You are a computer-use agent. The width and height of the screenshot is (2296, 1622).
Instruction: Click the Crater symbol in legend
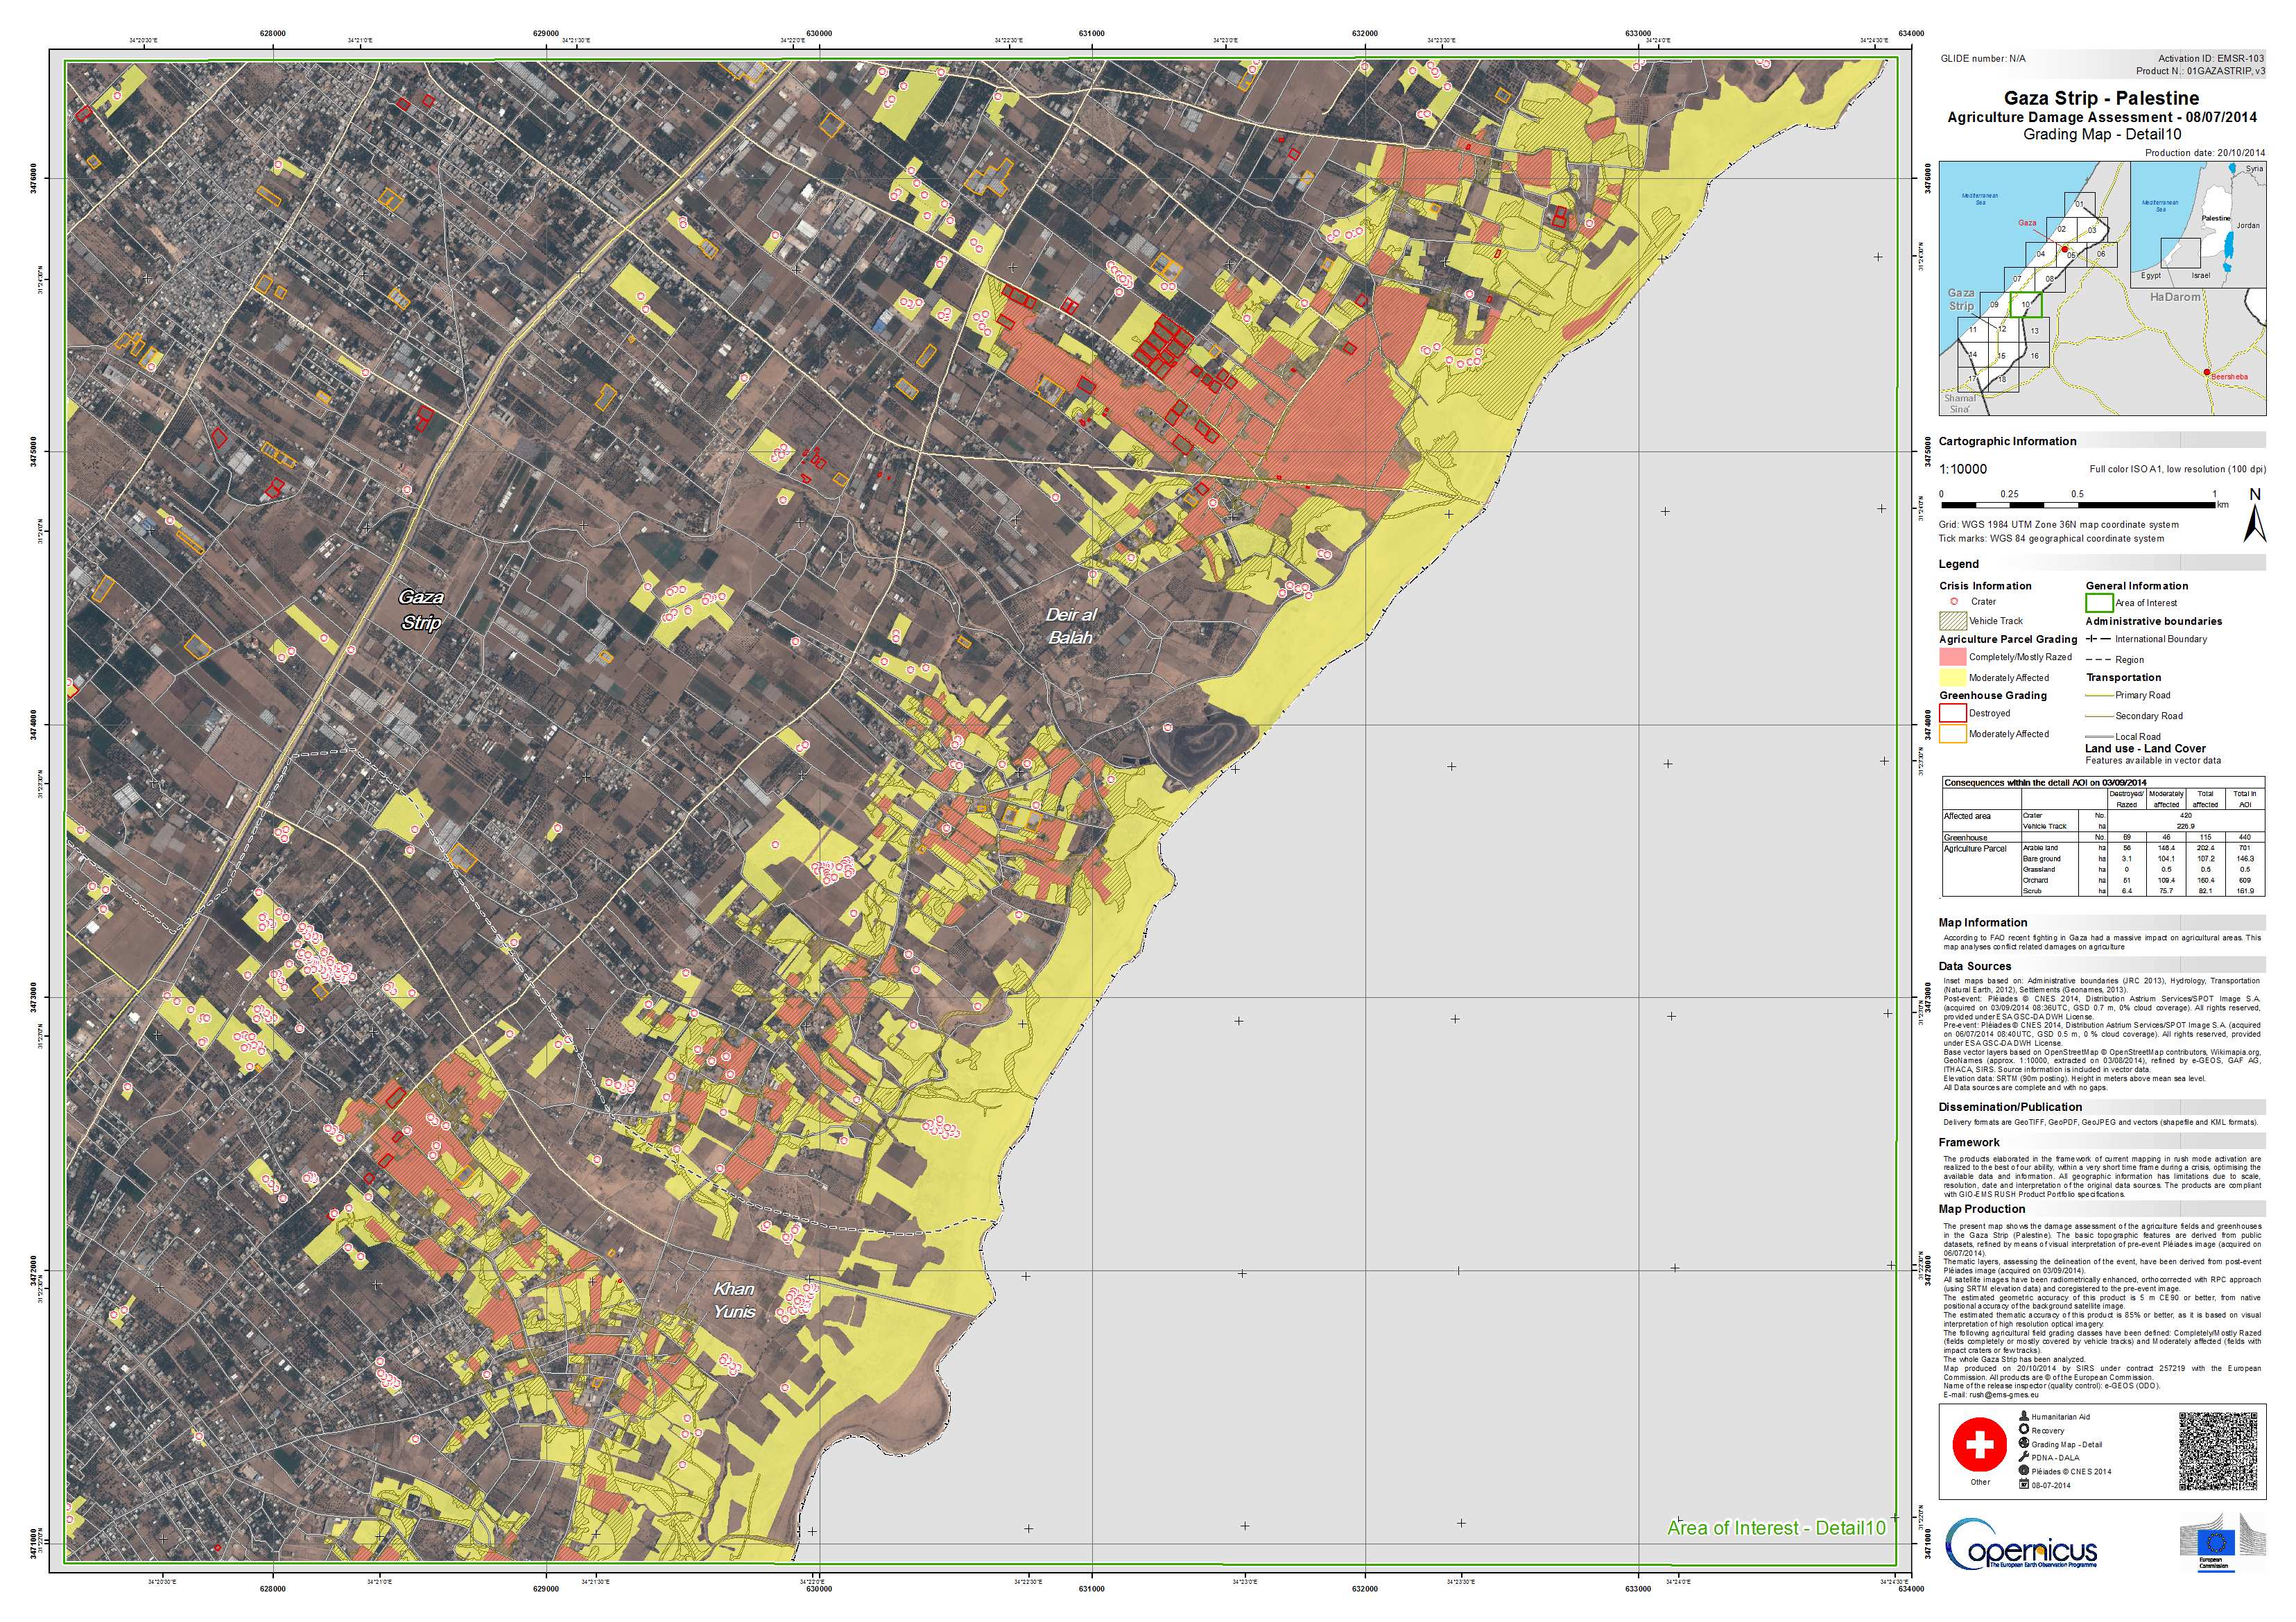click(x=1953, y=601)
